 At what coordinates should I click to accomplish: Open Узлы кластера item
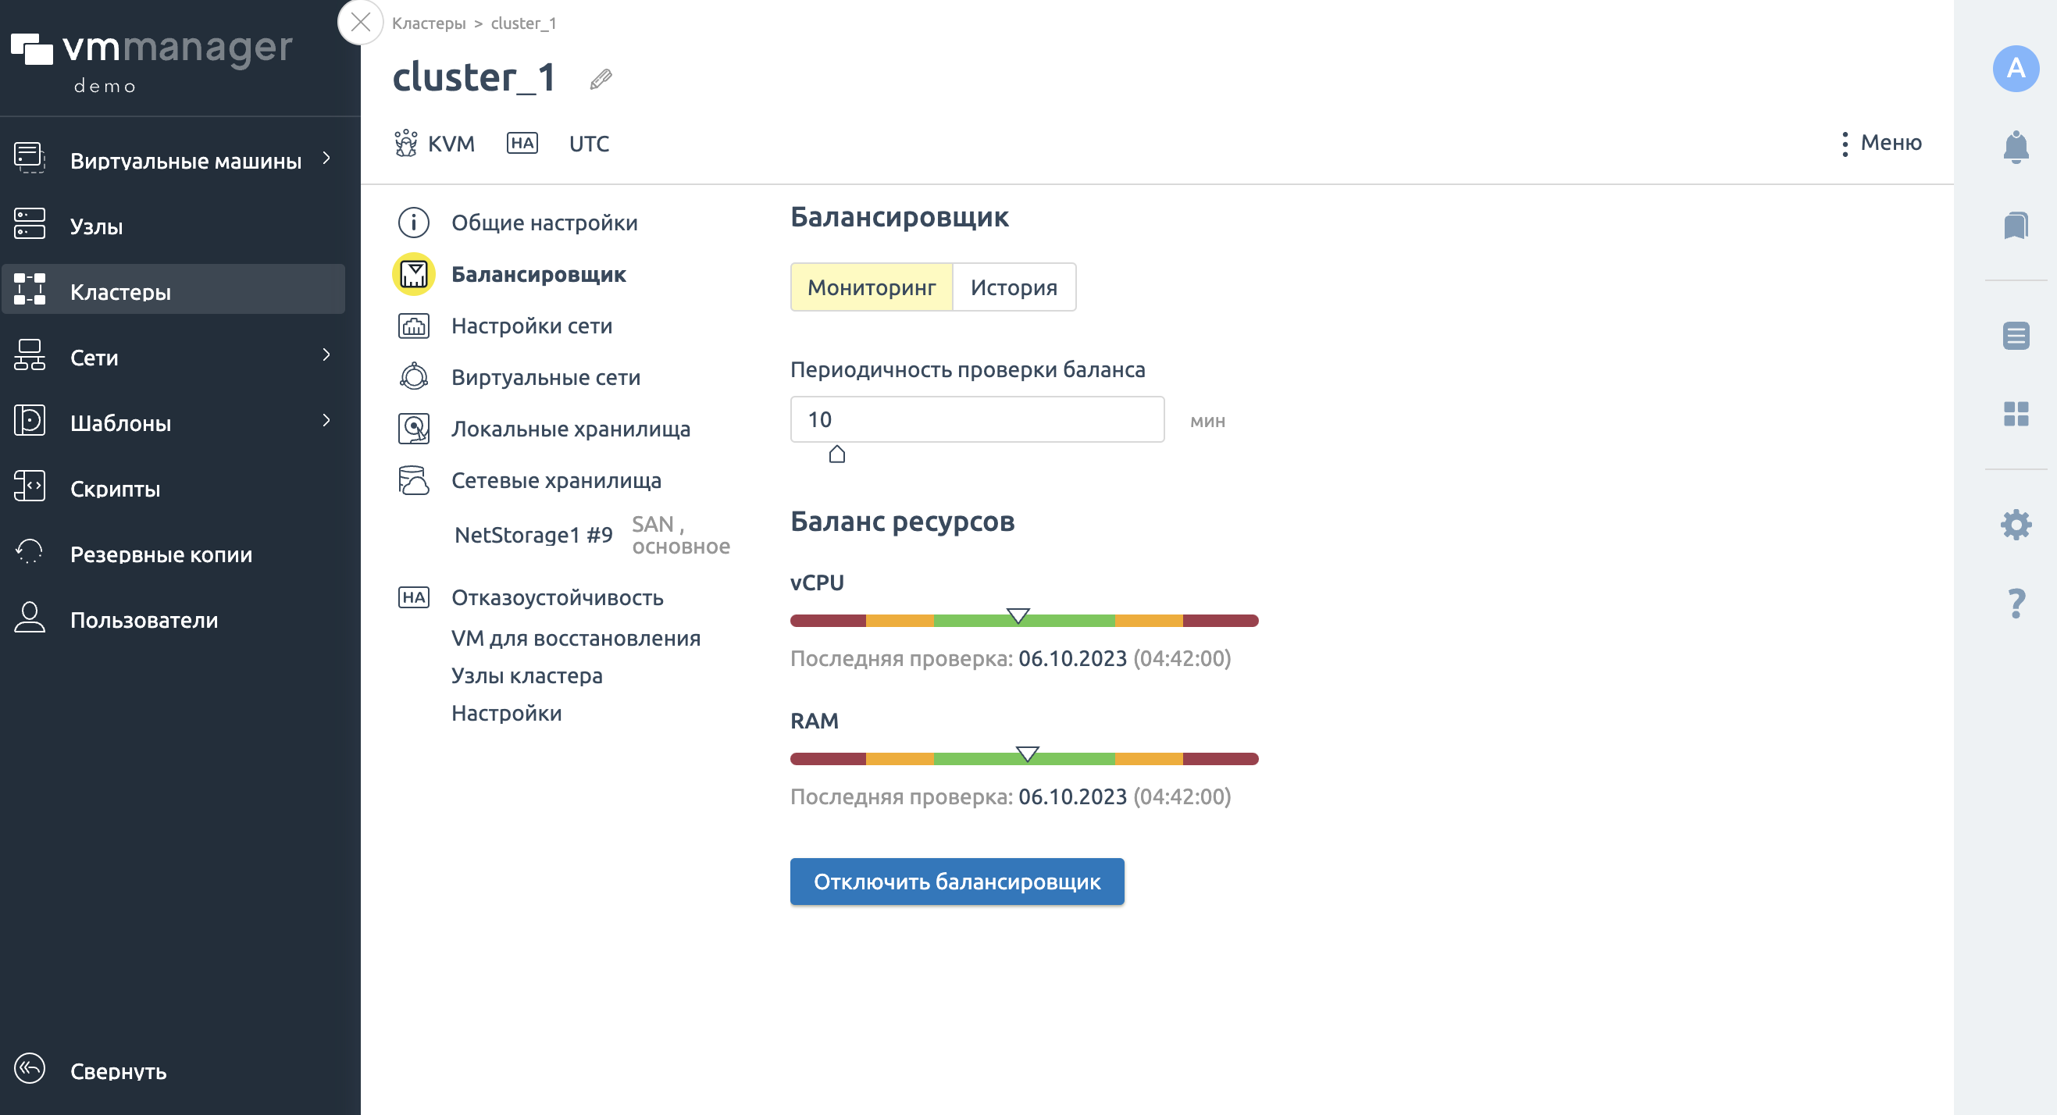526,676
